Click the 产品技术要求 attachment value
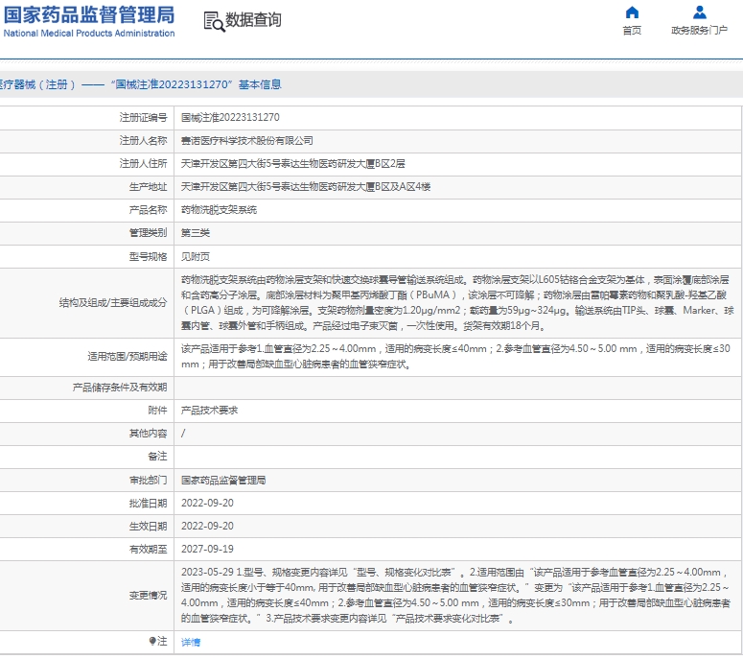743x659 pixels. tap(209, 411)
